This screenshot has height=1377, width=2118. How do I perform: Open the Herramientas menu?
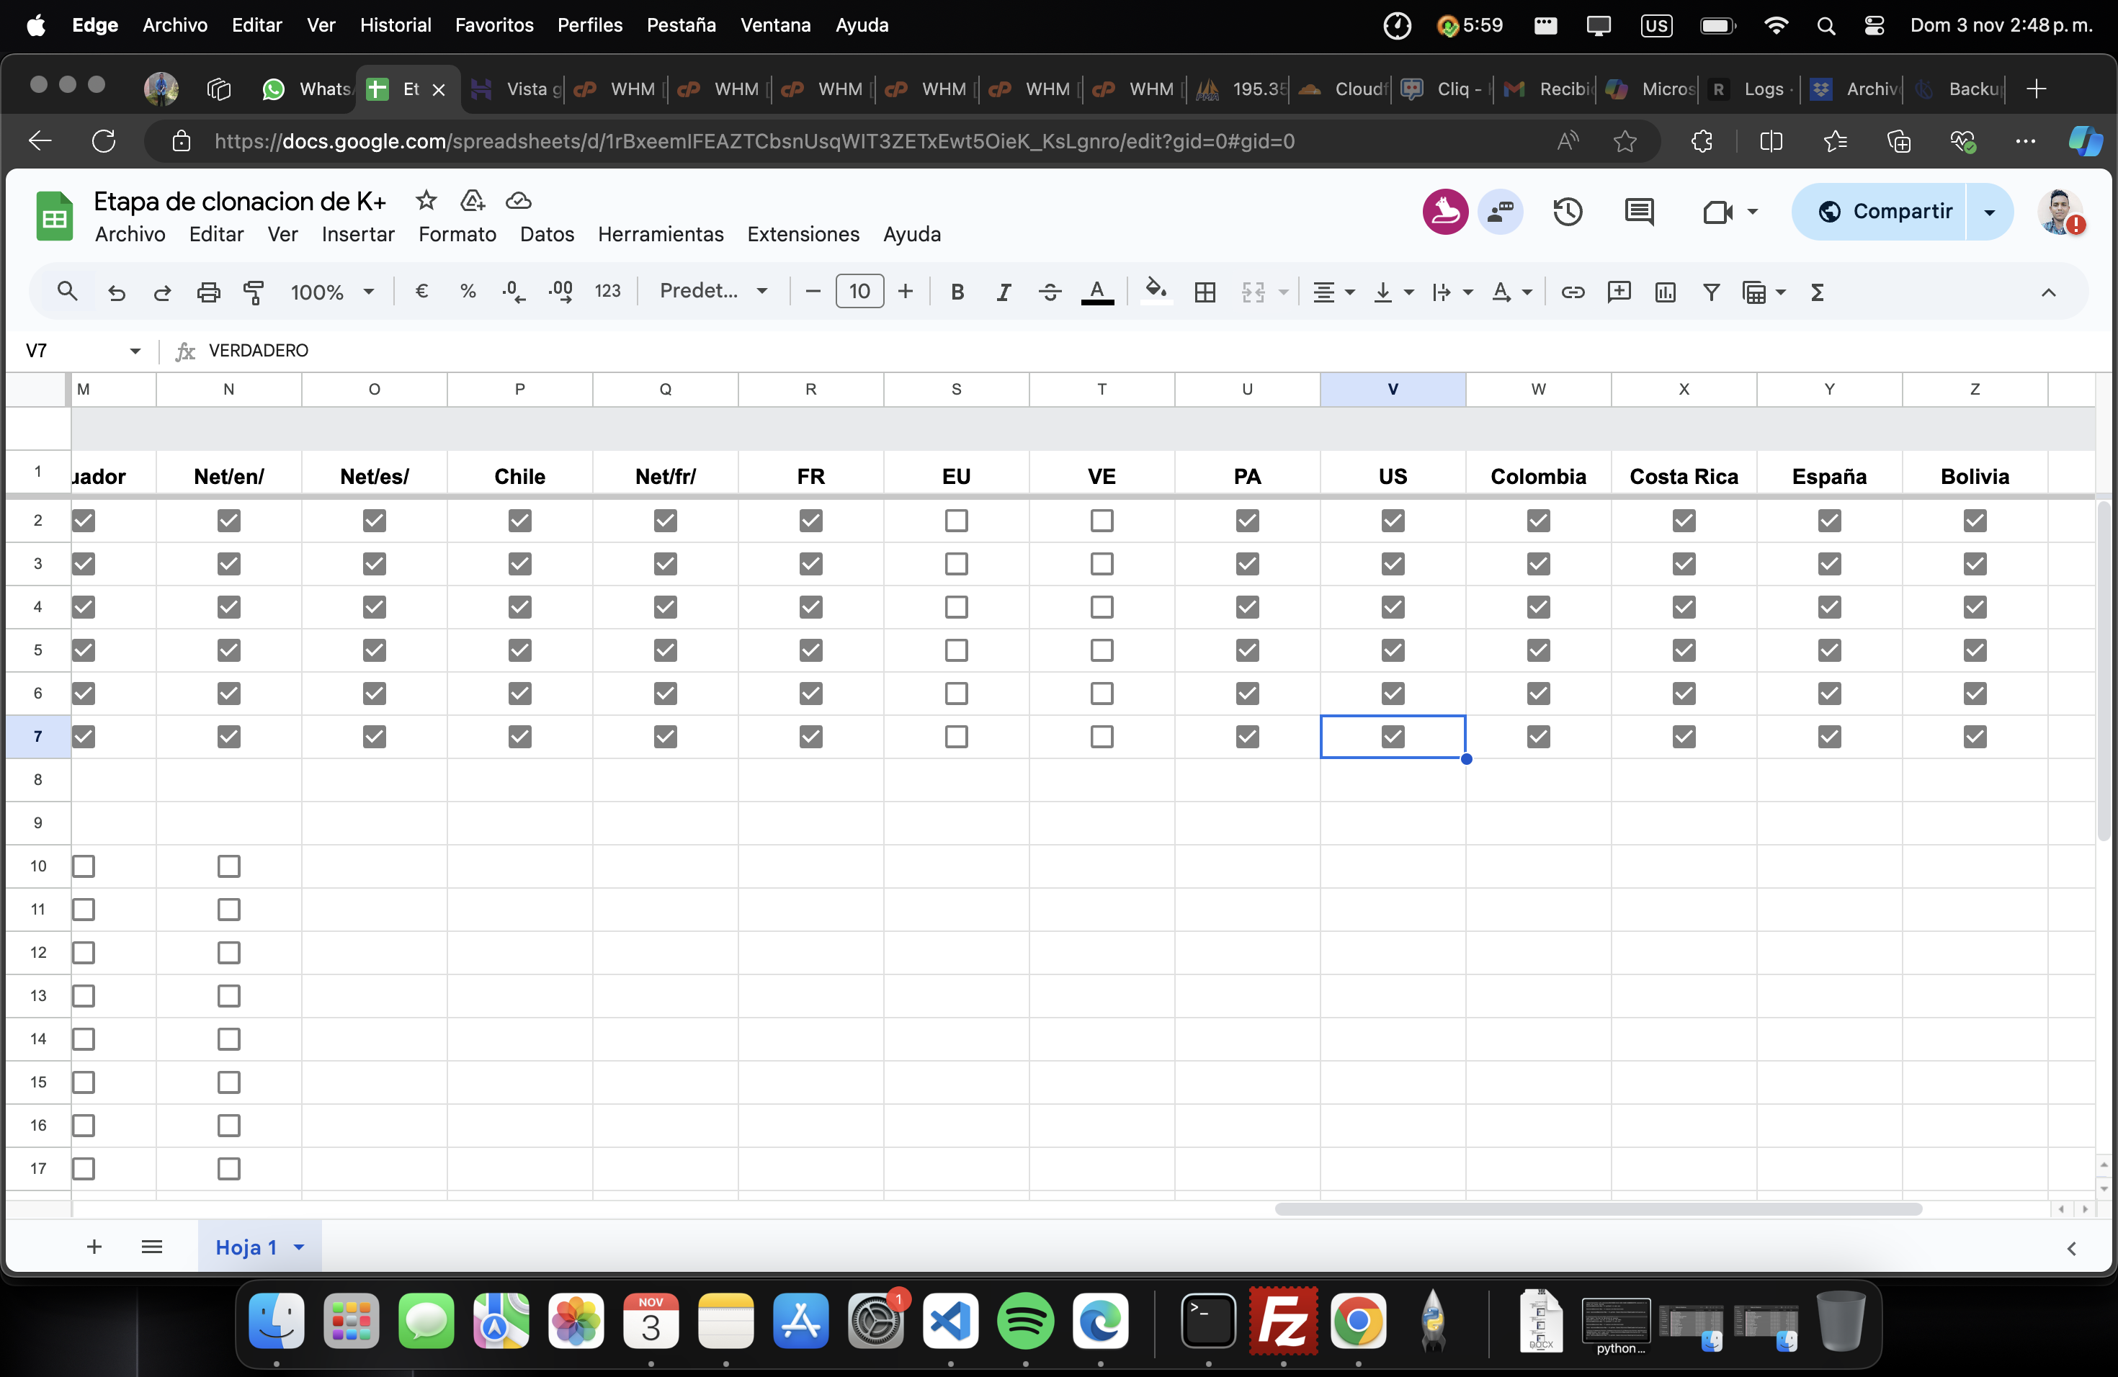coord(661,234)
